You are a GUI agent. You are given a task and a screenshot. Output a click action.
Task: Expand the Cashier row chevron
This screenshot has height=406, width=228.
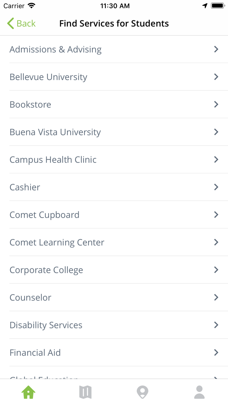pyautogui.click(x=216, y=187)
